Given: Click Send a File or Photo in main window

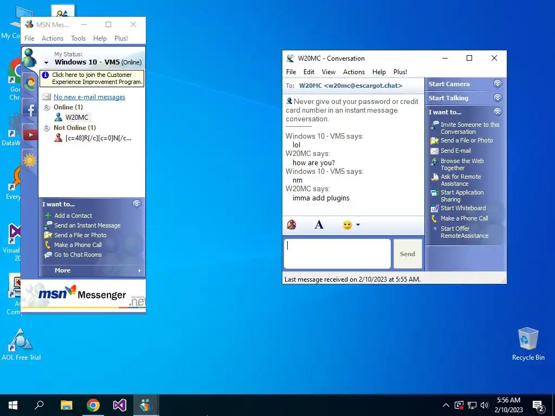Looking at the screenshot, I should 80,235.
